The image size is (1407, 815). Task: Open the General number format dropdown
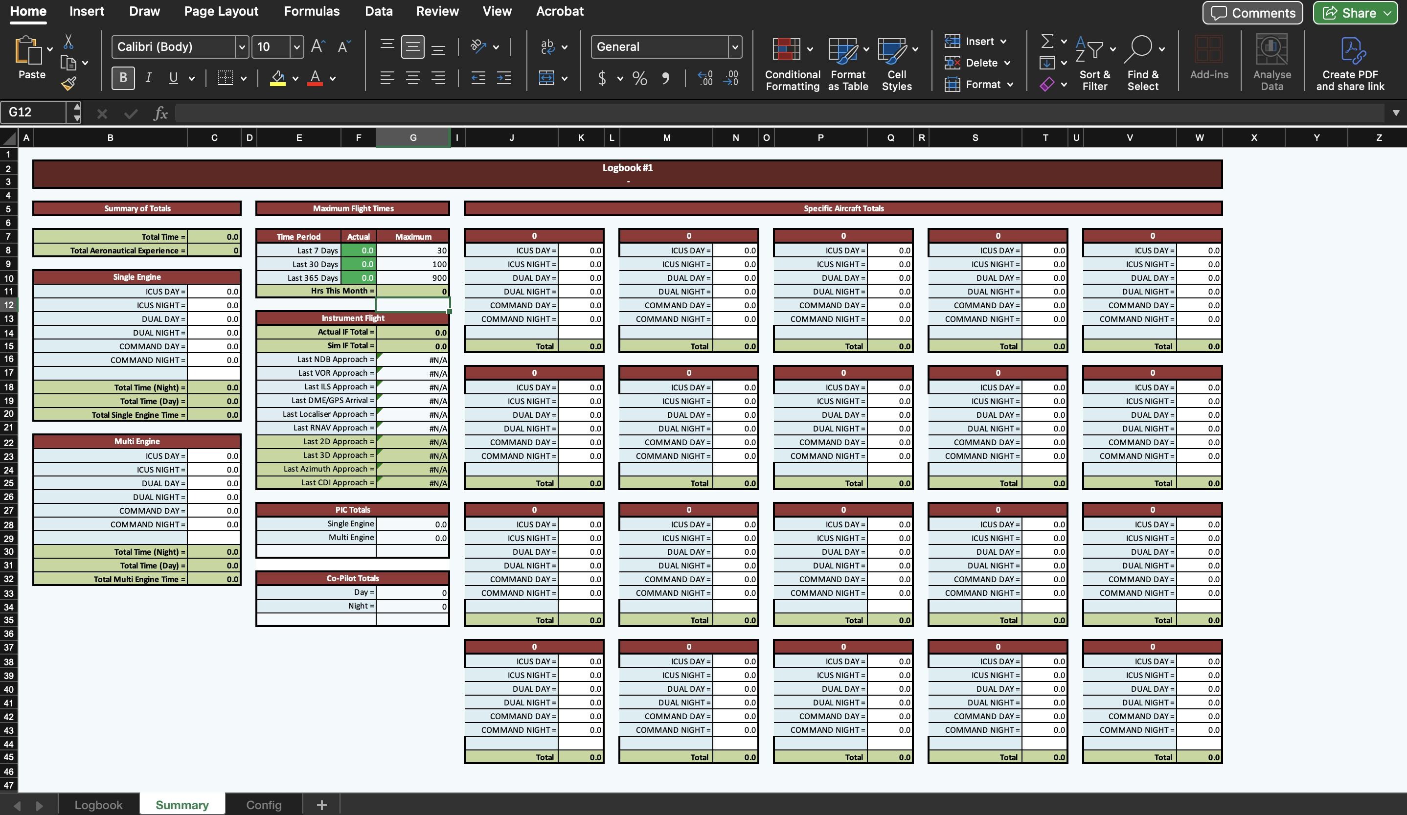click(x=735, y=47)
